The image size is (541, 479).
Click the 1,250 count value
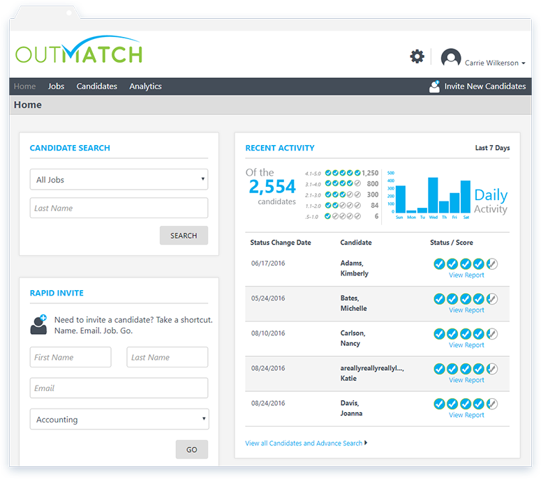[x=370, y=173]
